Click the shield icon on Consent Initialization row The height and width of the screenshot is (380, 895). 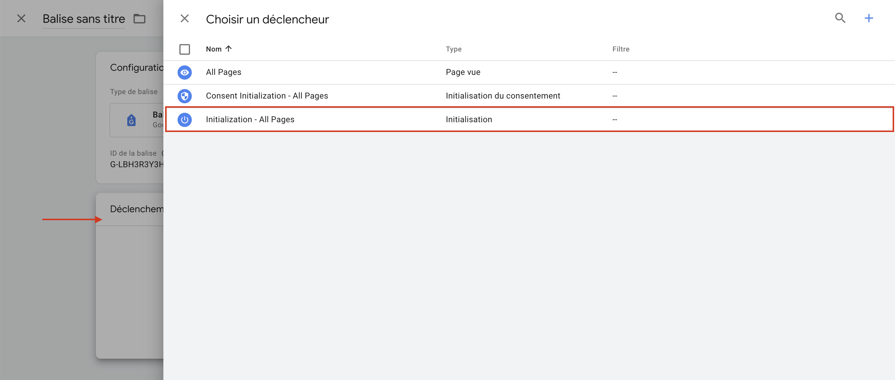tap(184, 96)
